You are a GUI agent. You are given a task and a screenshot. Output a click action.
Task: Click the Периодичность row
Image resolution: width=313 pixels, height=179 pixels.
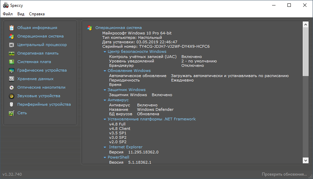coord(151,80)
